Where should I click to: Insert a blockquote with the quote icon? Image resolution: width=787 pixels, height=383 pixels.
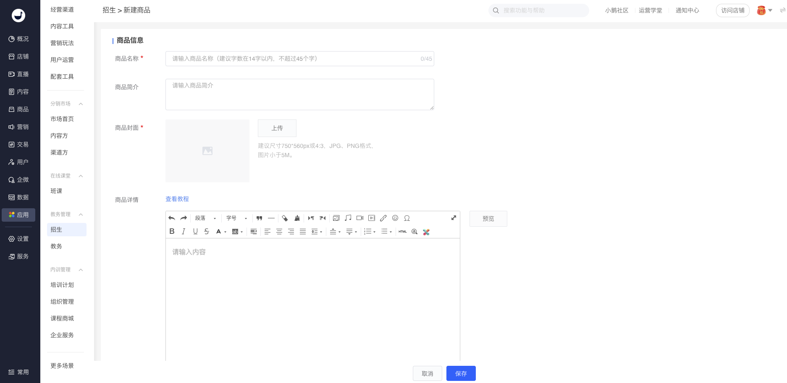point(260,218)
